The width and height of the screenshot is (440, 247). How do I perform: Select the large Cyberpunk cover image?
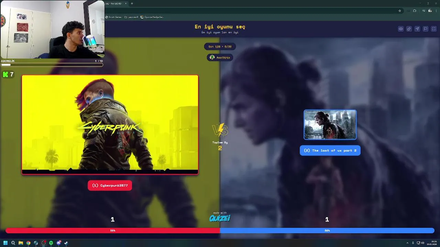point(110,125)
